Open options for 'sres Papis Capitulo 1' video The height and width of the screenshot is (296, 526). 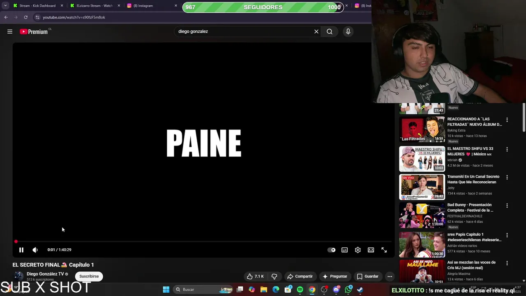click(x=507, y=235)
